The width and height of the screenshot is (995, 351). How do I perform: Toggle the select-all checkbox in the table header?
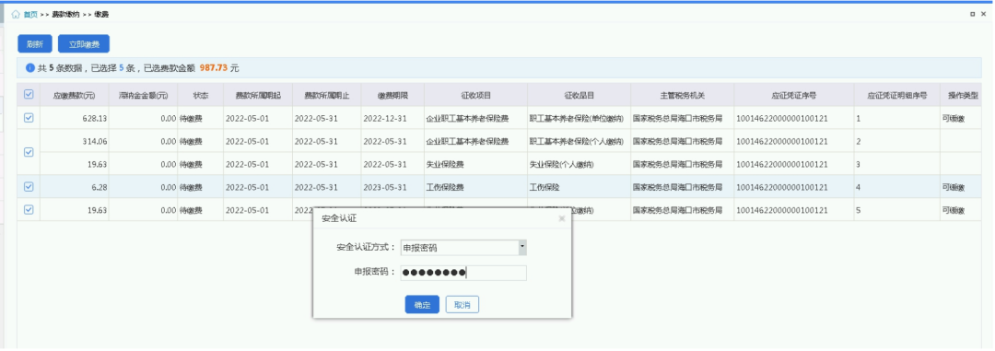pyautogui.click(x=29, y=95)
